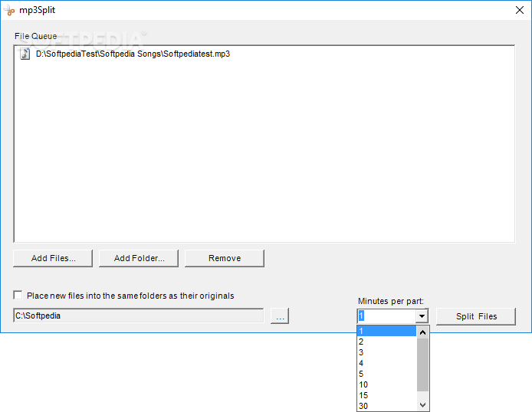Enable placing new files into original folders
The width and height of the screenshot is (532, 412).
click(18, 295)
